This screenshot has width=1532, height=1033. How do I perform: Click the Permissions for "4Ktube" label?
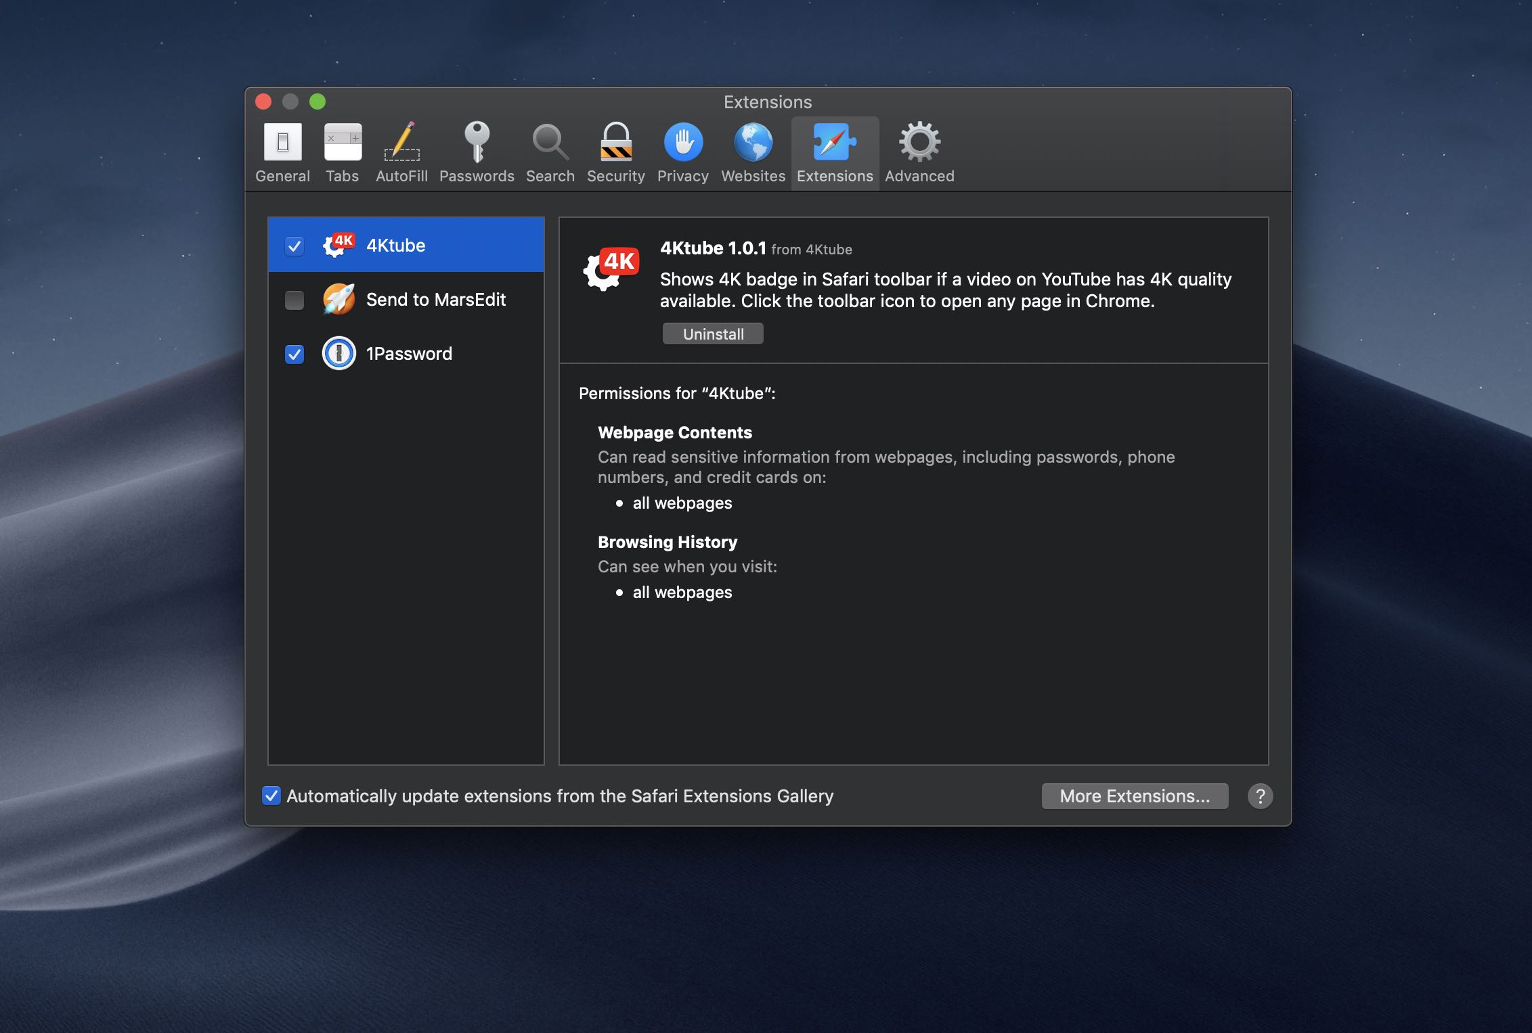(x=677, y=393)
